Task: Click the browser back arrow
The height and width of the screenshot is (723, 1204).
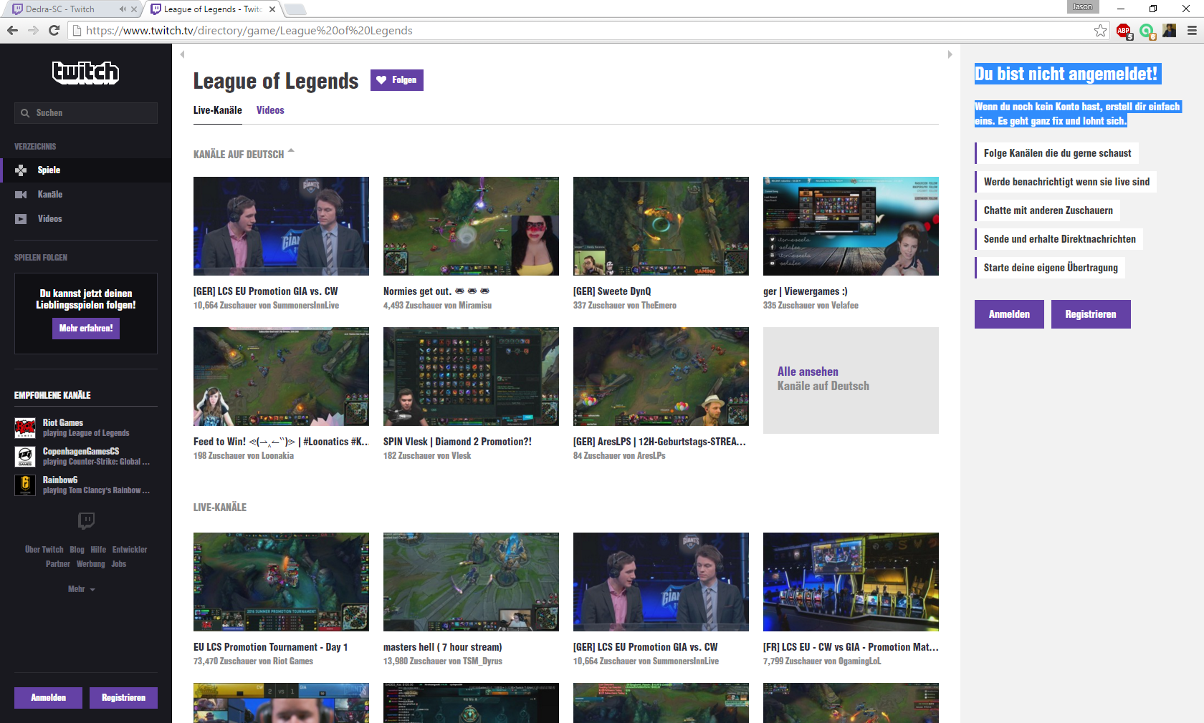Action: click(12, 30)
